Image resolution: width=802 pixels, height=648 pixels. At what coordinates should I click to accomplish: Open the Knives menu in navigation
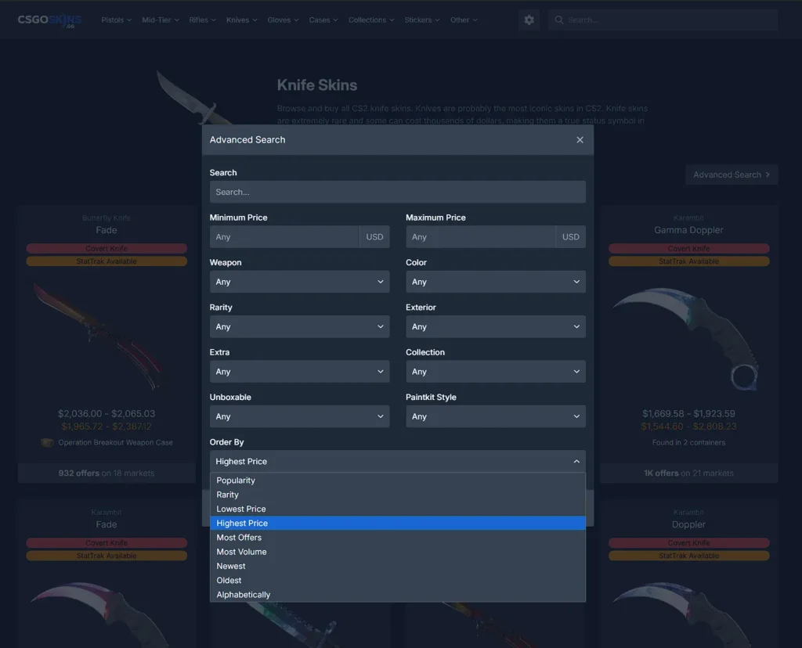241,20
